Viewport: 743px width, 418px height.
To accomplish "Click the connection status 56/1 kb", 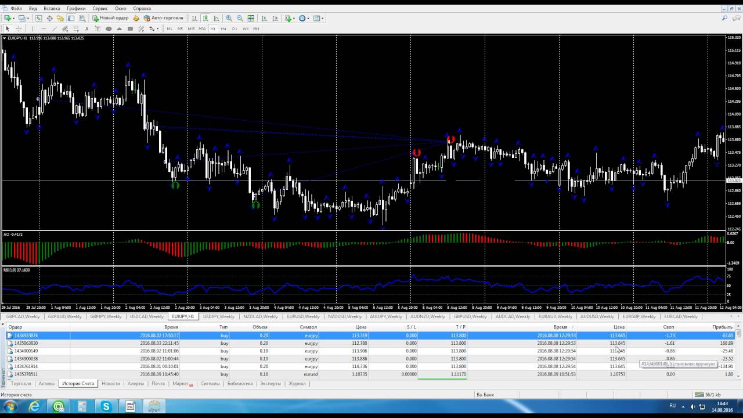I will click(x=707, y=395).
